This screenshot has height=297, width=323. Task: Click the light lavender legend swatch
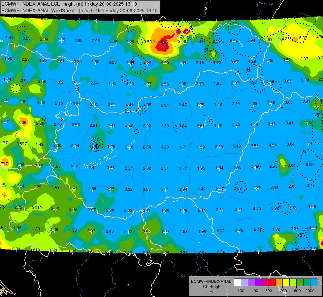click(244, 282)
